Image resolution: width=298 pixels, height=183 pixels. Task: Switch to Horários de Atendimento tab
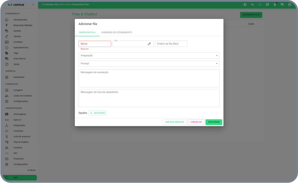point(117,32)
